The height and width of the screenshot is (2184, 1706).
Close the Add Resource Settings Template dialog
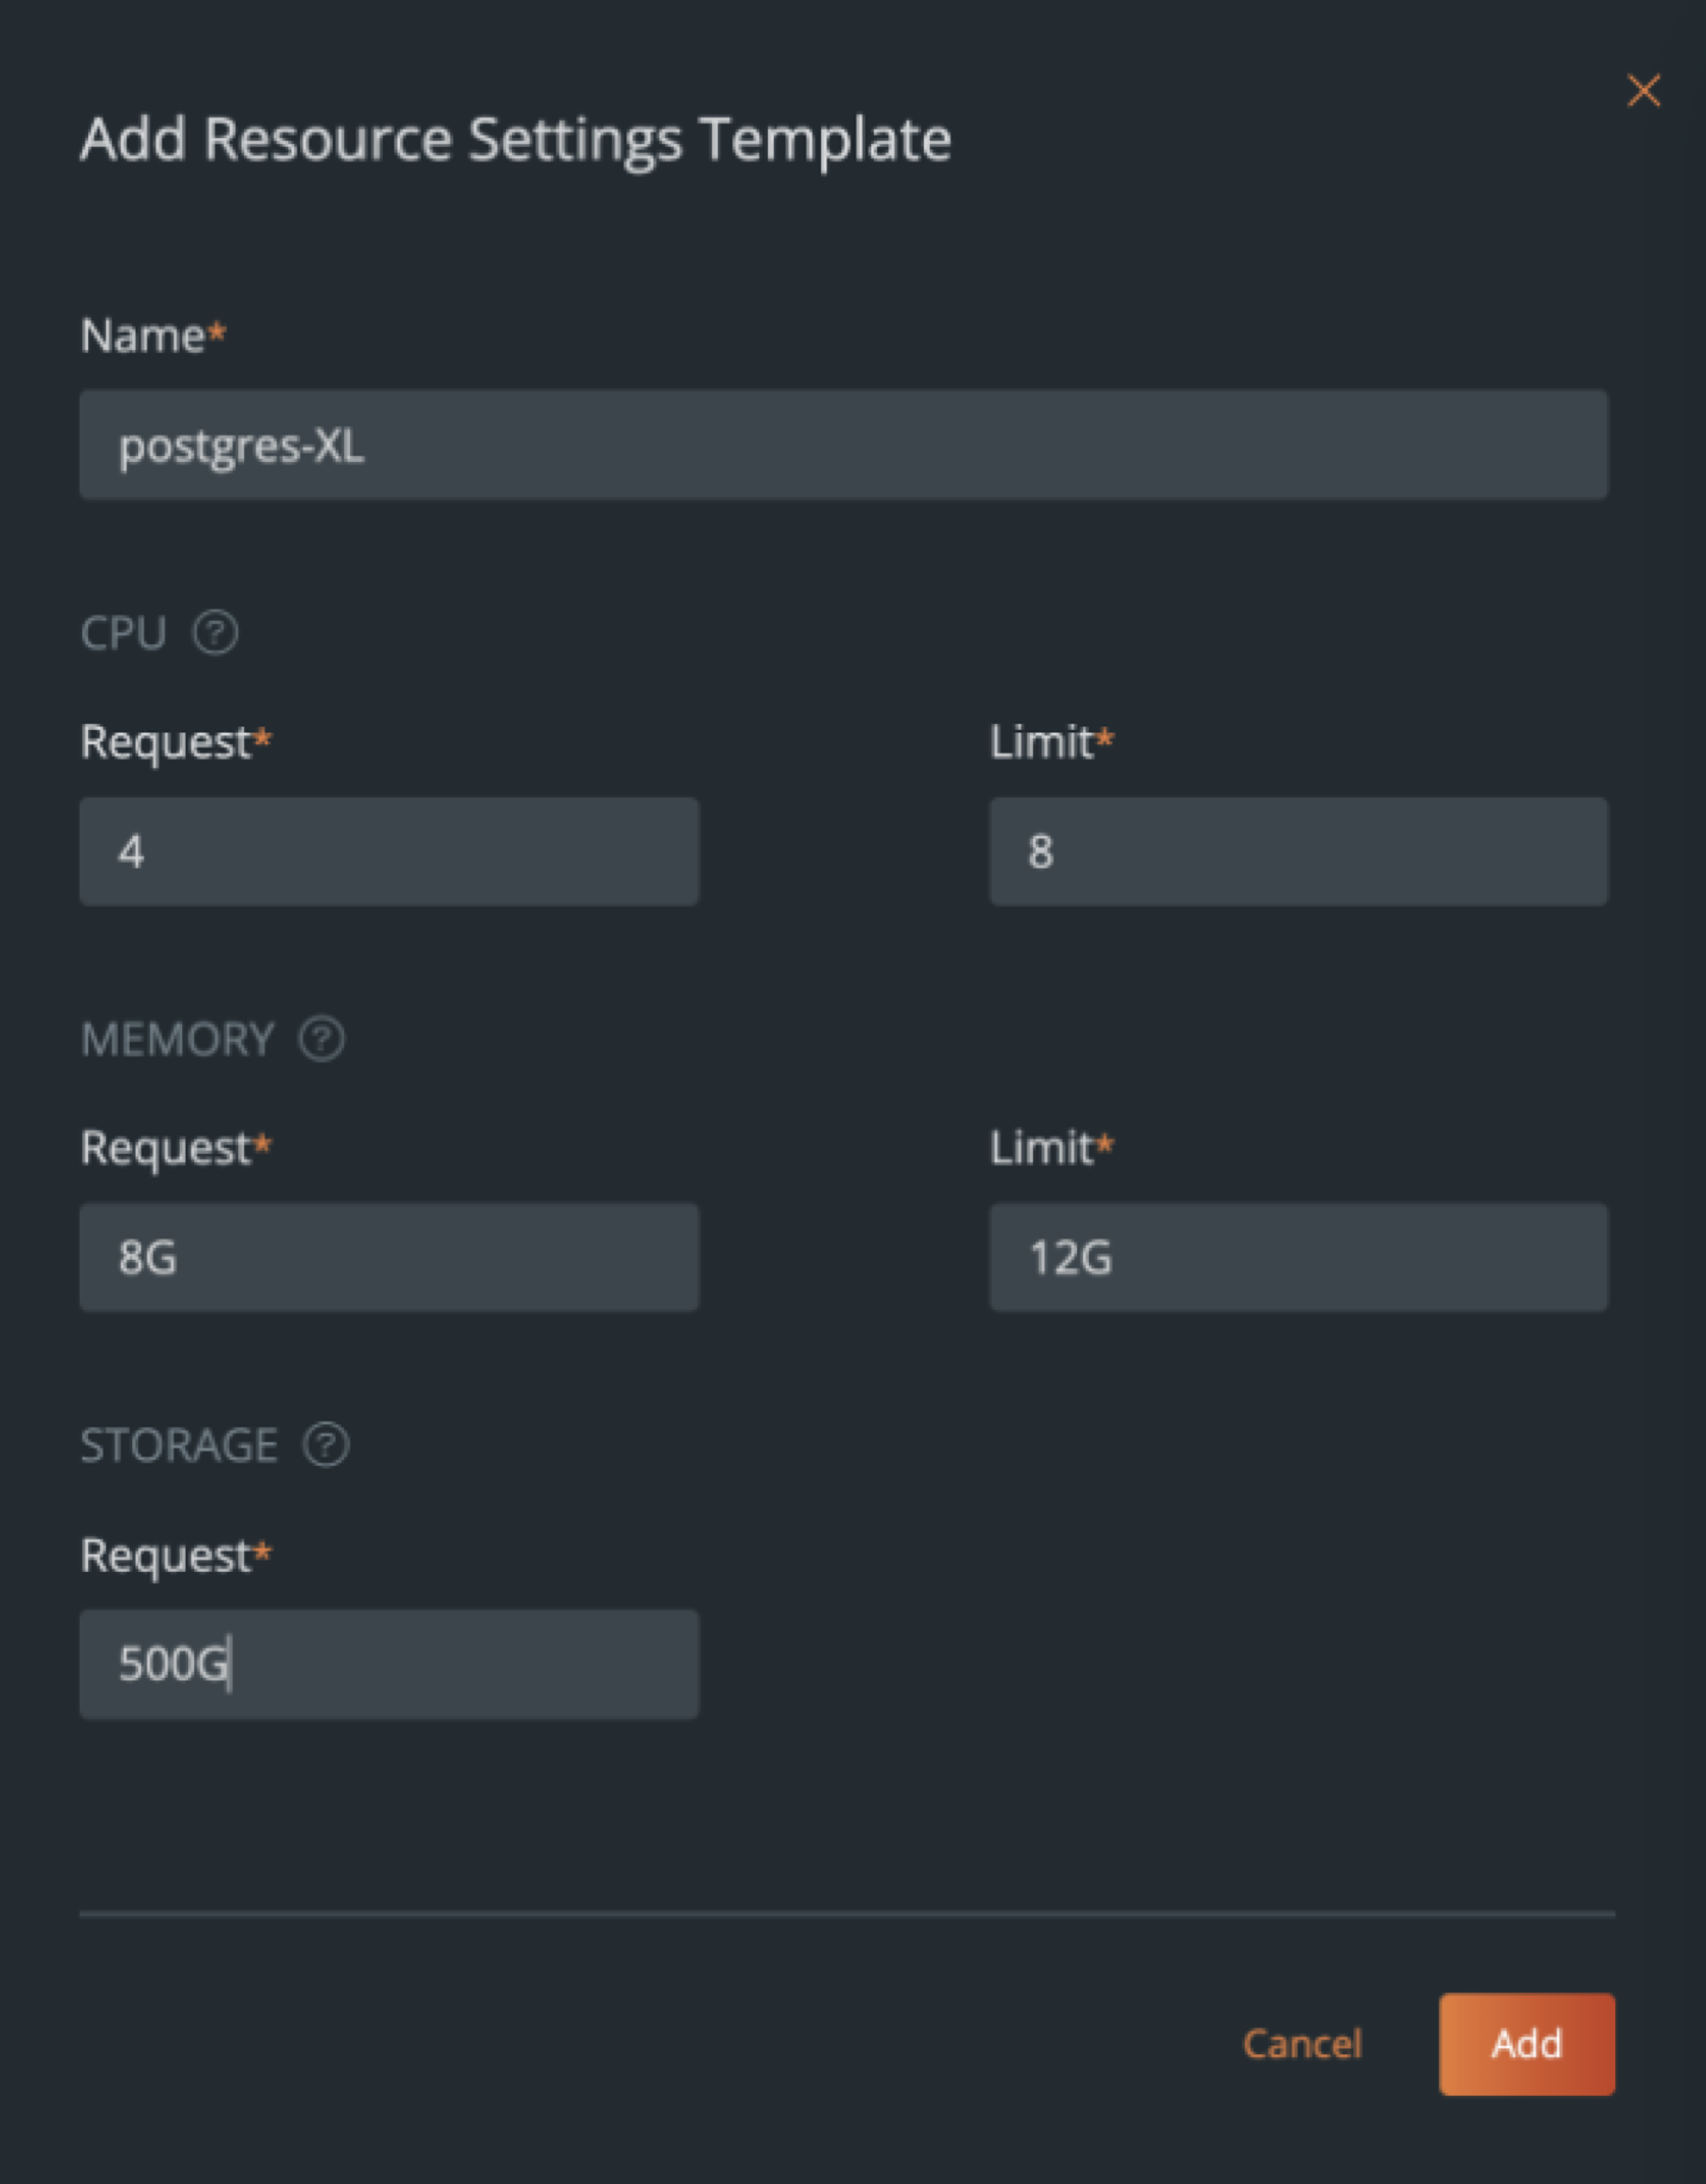1643,91
